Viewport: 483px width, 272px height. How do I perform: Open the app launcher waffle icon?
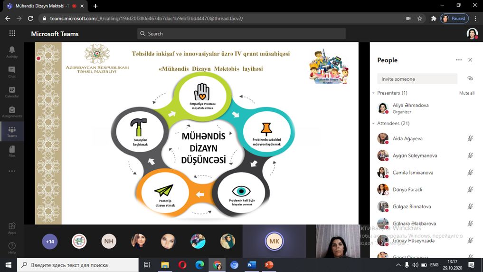click(12, 33)
